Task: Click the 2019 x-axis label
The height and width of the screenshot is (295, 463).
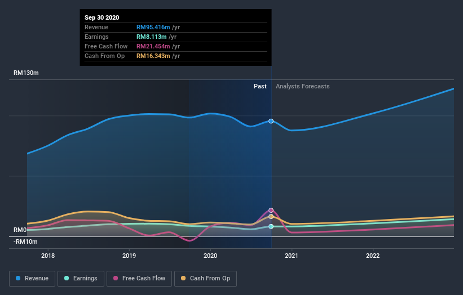Action: pos(129,256)
